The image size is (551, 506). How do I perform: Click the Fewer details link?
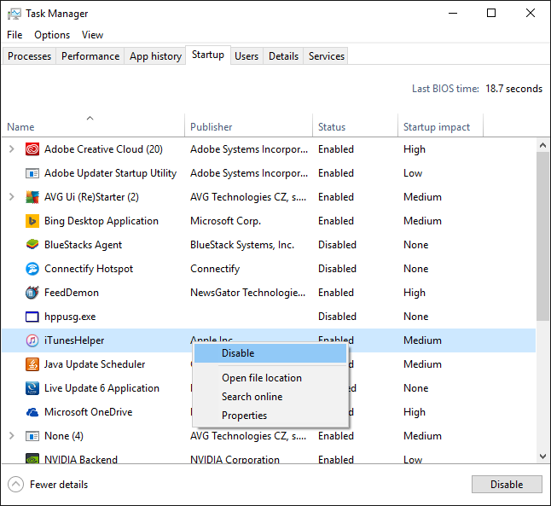[59, 485]
